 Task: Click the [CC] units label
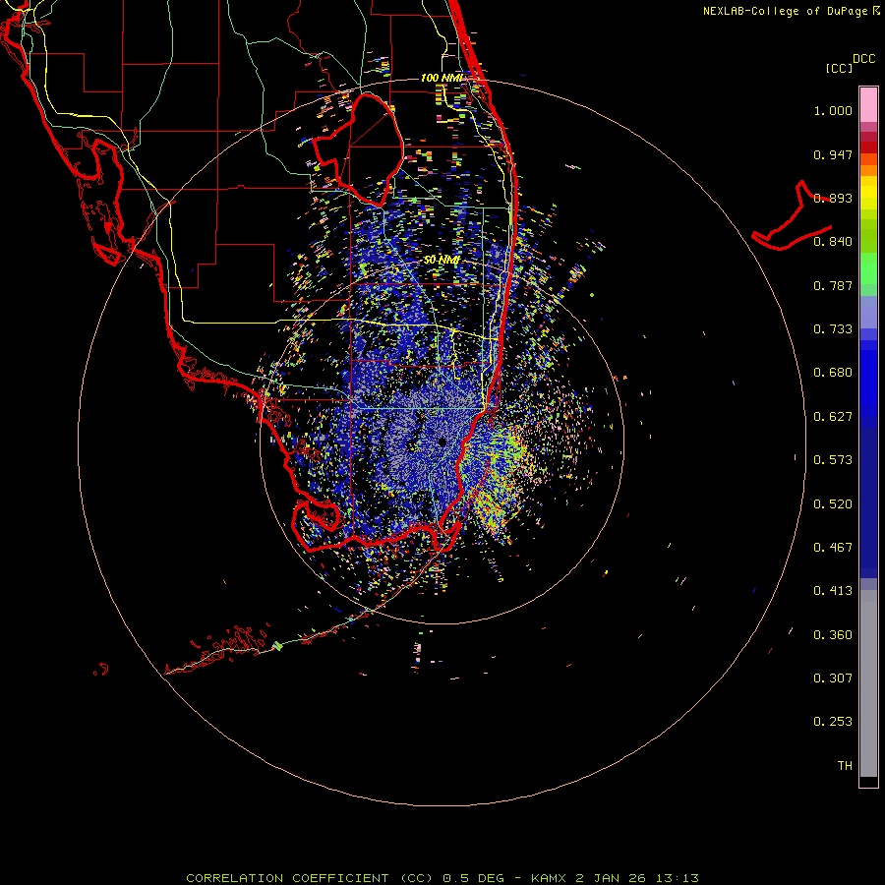tap(839, 68)
